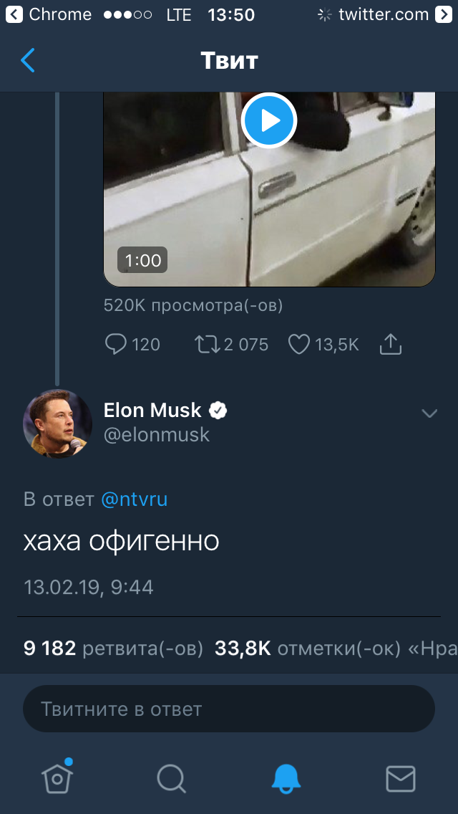
Task: Tap the video duration label 1:00
Action: (x=143, y=260)
